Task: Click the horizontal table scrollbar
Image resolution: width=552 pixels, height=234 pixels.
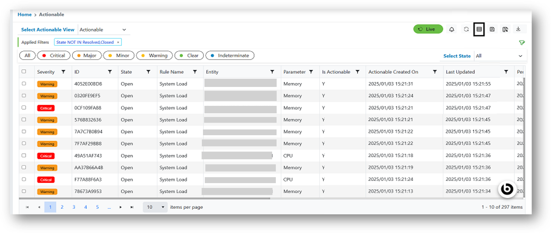Action: (x=145, y=199)
